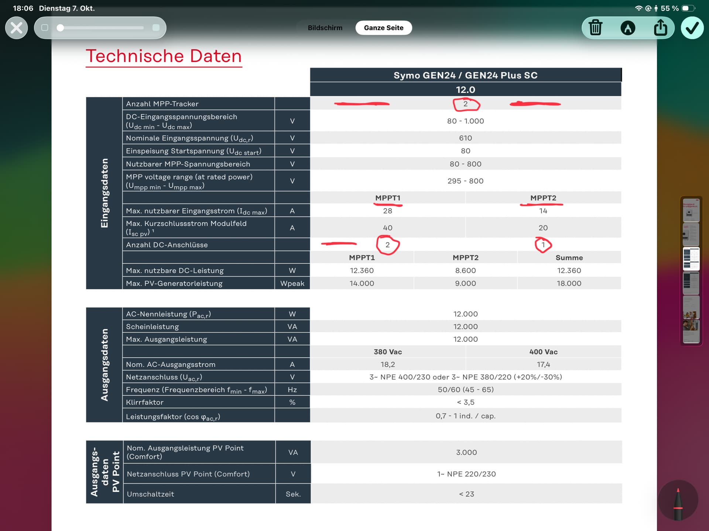
Task: Tap the Wi-Fi icon in status bar
Action: point(638,8)
